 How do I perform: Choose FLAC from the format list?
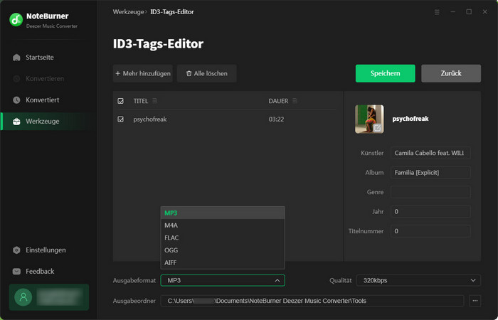coord(223,238)
